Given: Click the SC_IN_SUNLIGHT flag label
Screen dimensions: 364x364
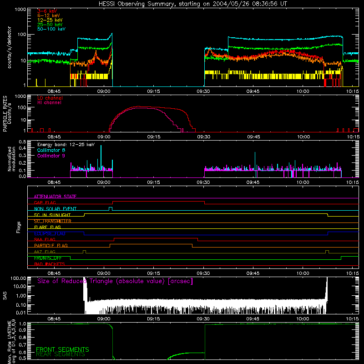Looking at the screenshot, I should click(x=52, y=215).
